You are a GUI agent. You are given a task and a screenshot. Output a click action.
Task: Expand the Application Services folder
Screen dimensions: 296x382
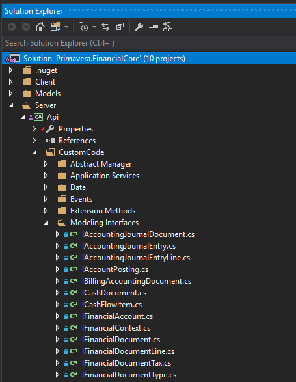click(x=46, y=176)
